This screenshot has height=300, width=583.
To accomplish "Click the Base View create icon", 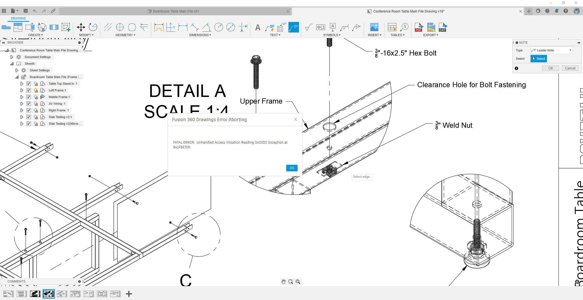I will click(x=6, y=27).
